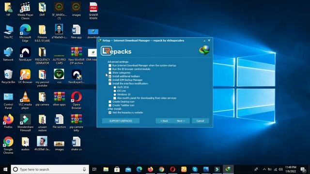Select Firefox desktop shortcut
Viewport: 310px width, 174px height.
(x=8, y=121)
